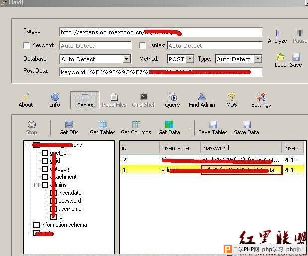Click the Get Data icon
308x256 pixels.
tap(169, 125)
